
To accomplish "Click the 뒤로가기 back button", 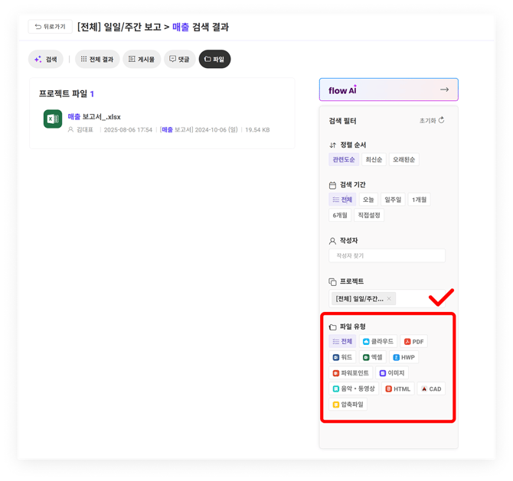I will (50, 27).
